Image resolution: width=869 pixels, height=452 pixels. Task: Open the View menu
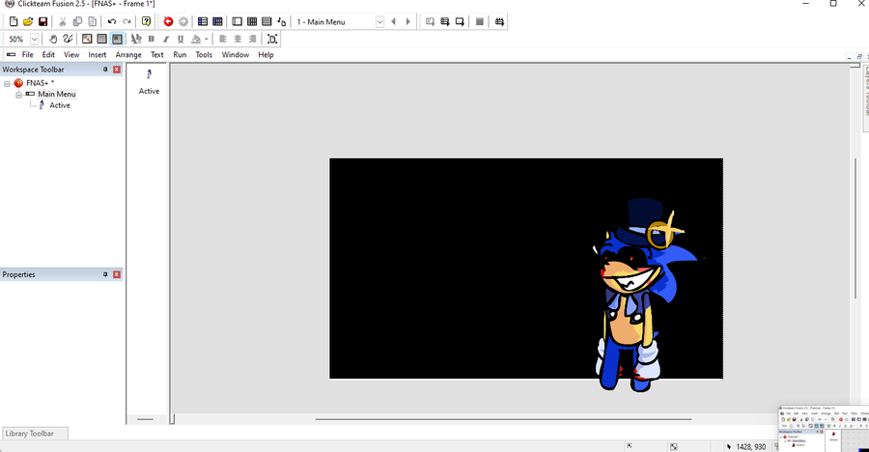[x=71, y=55]
